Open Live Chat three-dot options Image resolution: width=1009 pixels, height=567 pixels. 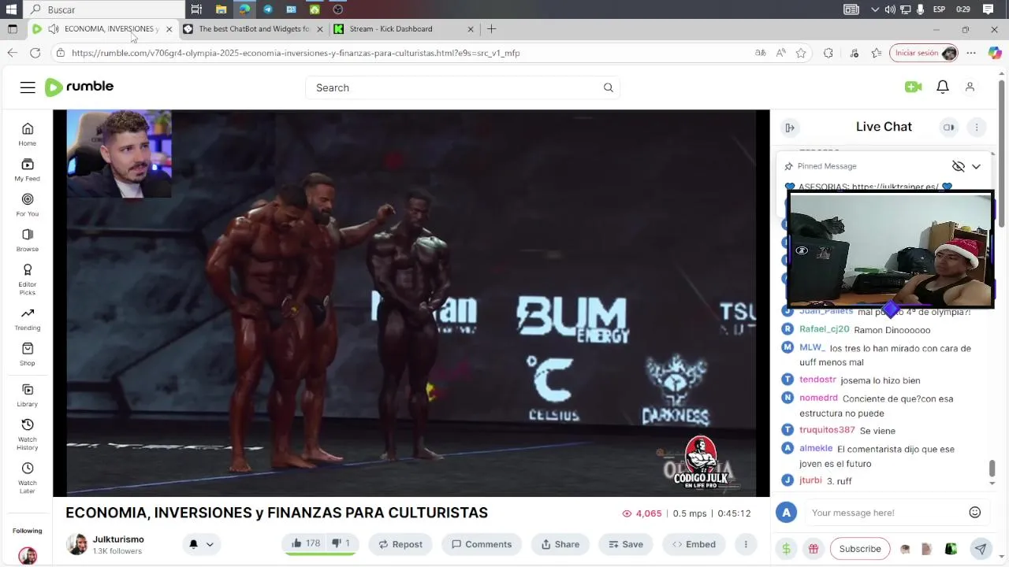(x=977, y=128)
